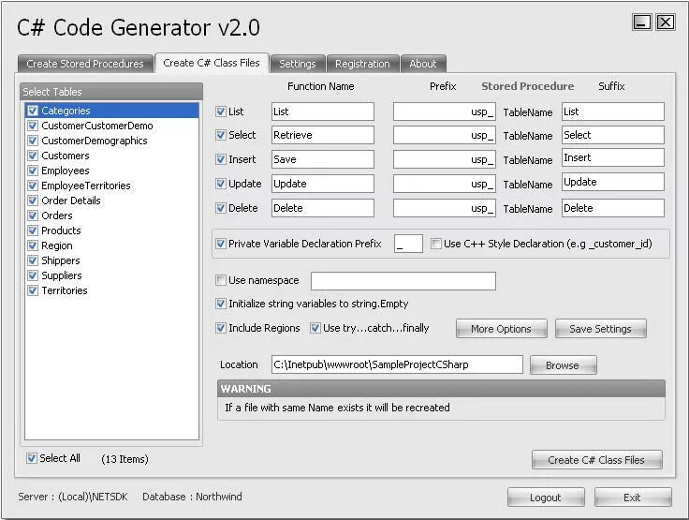Toggle the Employees table checkbox

click(x=33, y=171)
